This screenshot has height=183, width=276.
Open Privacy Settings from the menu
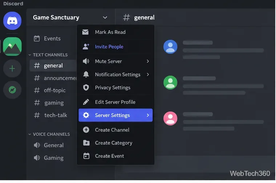[x=115, y=88]
